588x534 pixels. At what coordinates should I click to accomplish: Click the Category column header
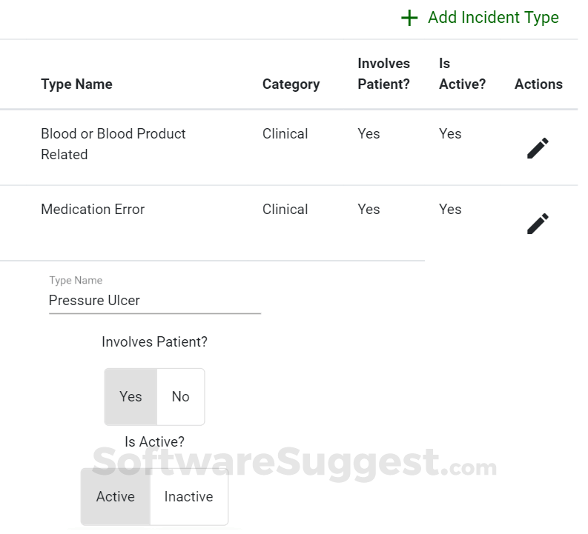tap(291, 84)
